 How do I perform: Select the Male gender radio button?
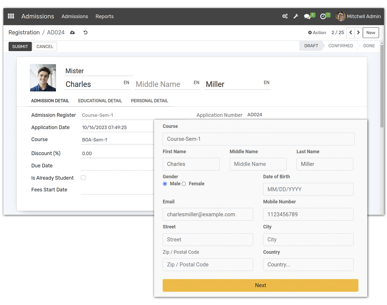(x=165, y=184)
